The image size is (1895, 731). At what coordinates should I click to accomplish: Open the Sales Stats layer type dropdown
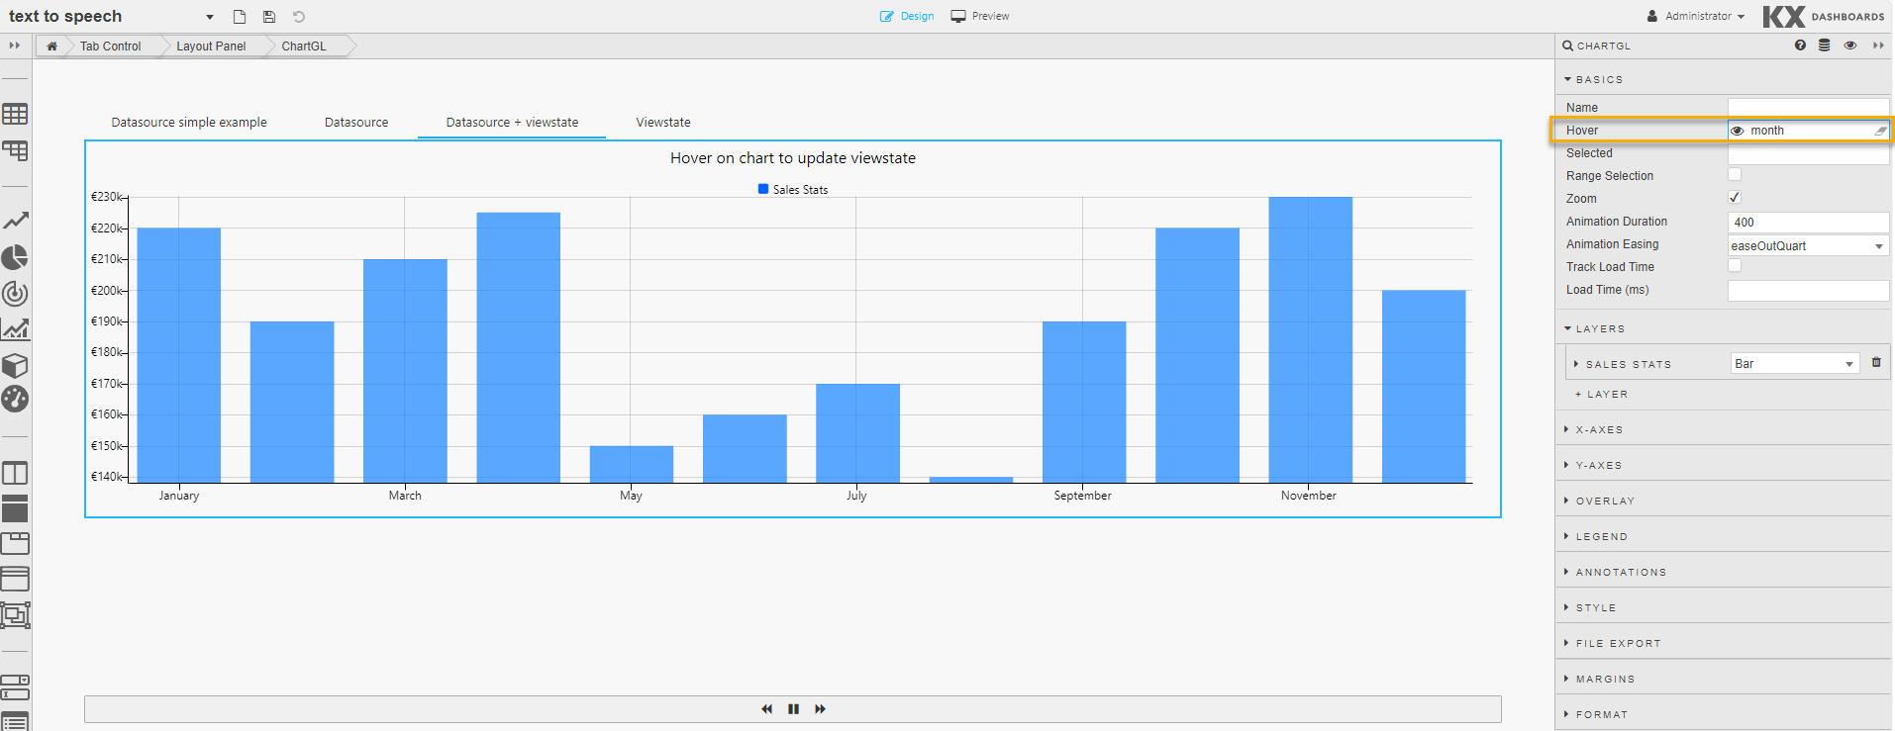pyautogui.click(x=1794, y=364)
